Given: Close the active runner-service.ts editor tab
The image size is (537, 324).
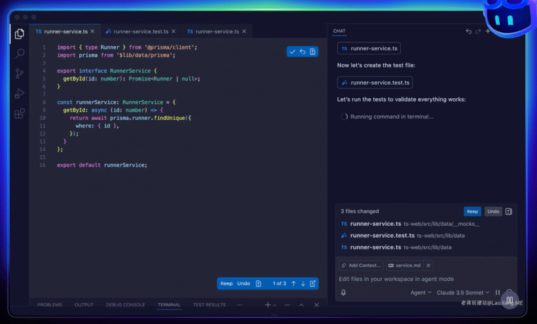Looking at the screenshot, I should click(92, 31).
